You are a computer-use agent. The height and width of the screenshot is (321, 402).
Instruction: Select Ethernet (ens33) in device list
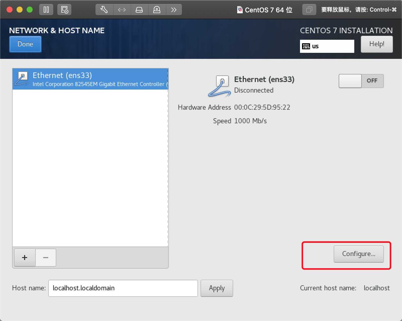(90, 79)
